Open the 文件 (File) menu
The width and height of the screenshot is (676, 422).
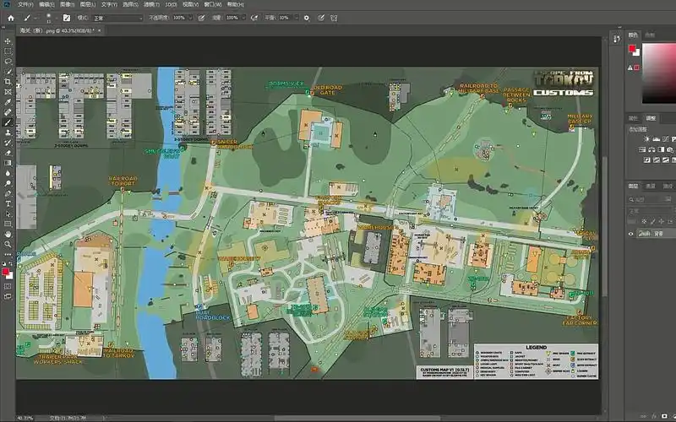click(25, 4)
